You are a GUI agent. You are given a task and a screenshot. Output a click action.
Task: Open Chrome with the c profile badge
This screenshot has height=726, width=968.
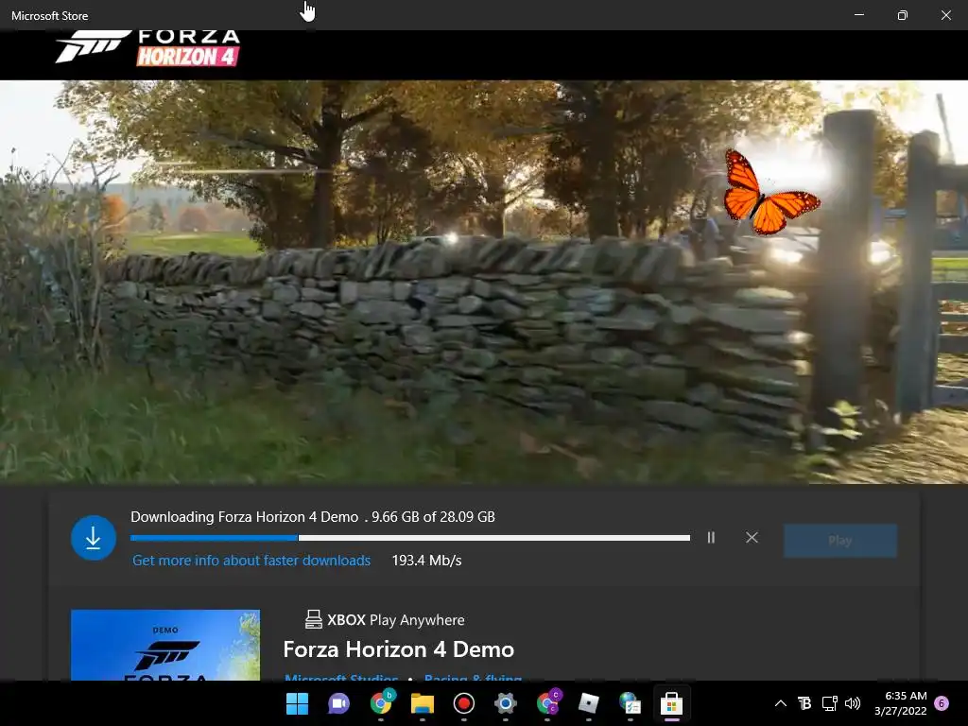point(548,702)
